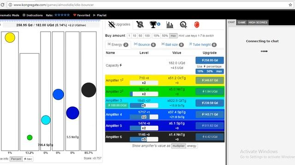
Task: Open the Playlist link
Action: (100, 15)
